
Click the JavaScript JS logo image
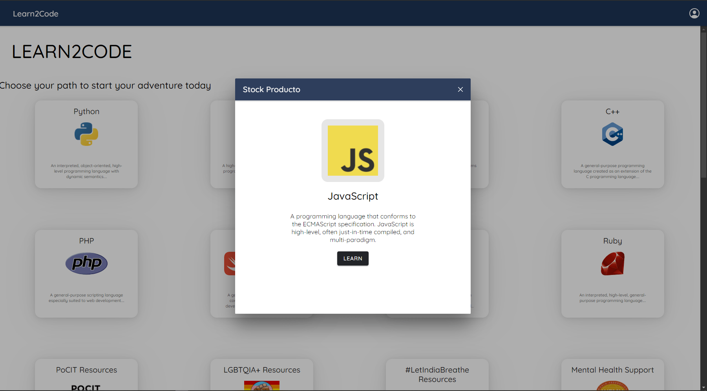point(353,151)
